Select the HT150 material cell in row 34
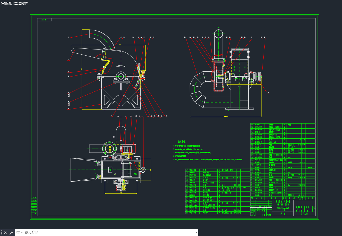Viewport: 342px width, 236px height. tap(225, 203)
